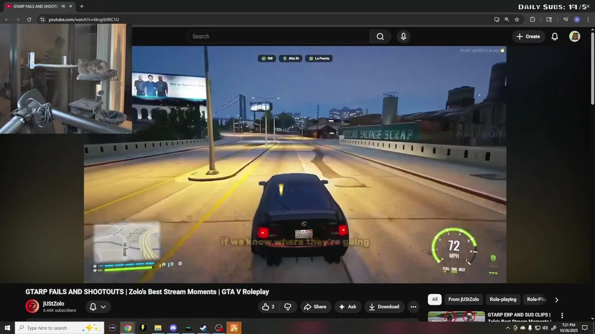595x334 pixels.
Task: Open GTARP ERP AND SUS CLIPS title
Action: pos(519,317)
